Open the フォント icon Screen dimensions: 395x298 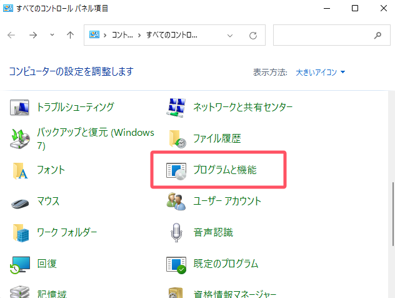(x=20, y=170)
